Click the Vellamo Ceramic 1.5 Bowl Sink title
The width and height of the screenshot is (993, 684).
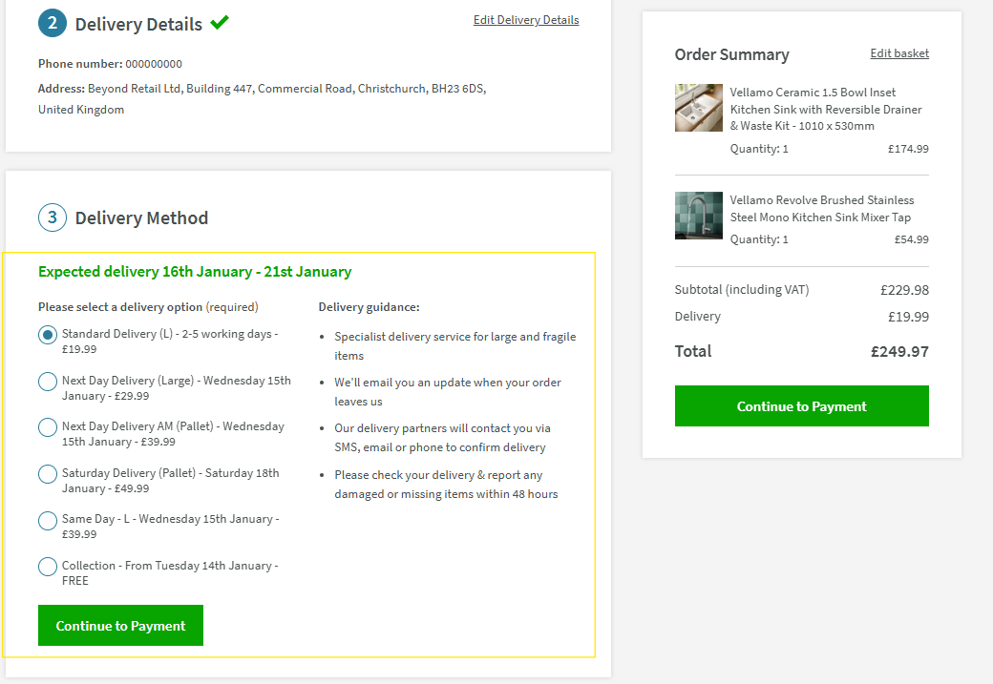pyautogui.click(x=826, y=109)
